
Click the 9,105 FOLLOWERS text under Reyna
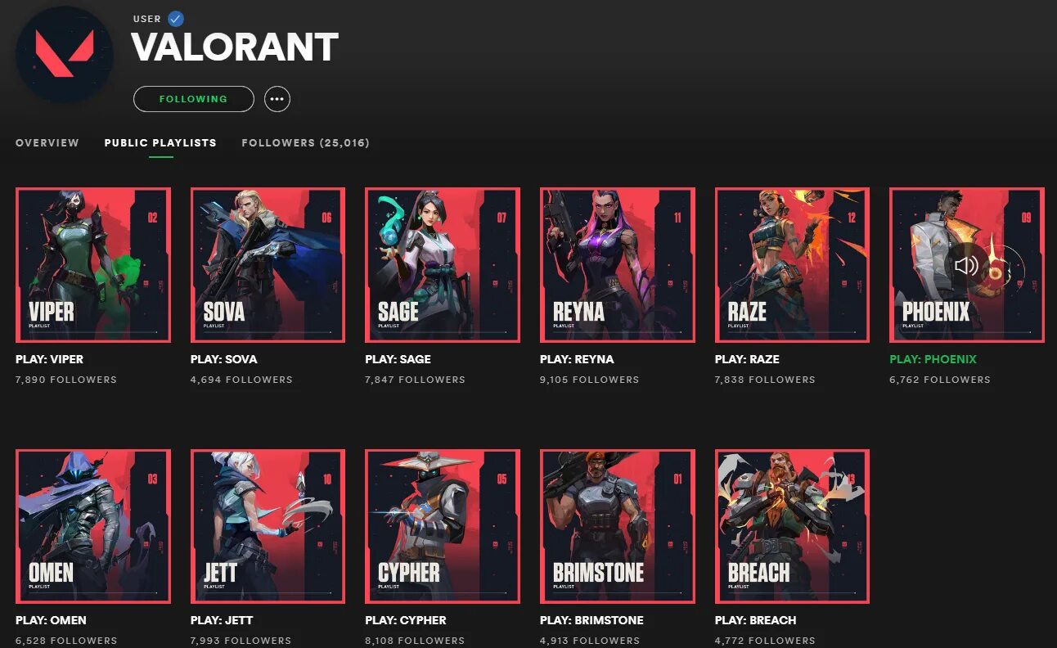click(590, 380)
